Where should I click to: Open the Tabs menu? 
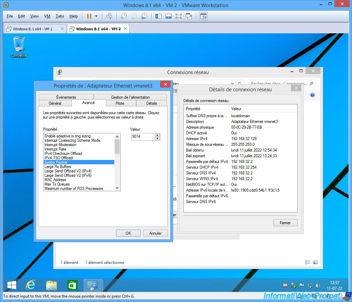click(60, 16)
